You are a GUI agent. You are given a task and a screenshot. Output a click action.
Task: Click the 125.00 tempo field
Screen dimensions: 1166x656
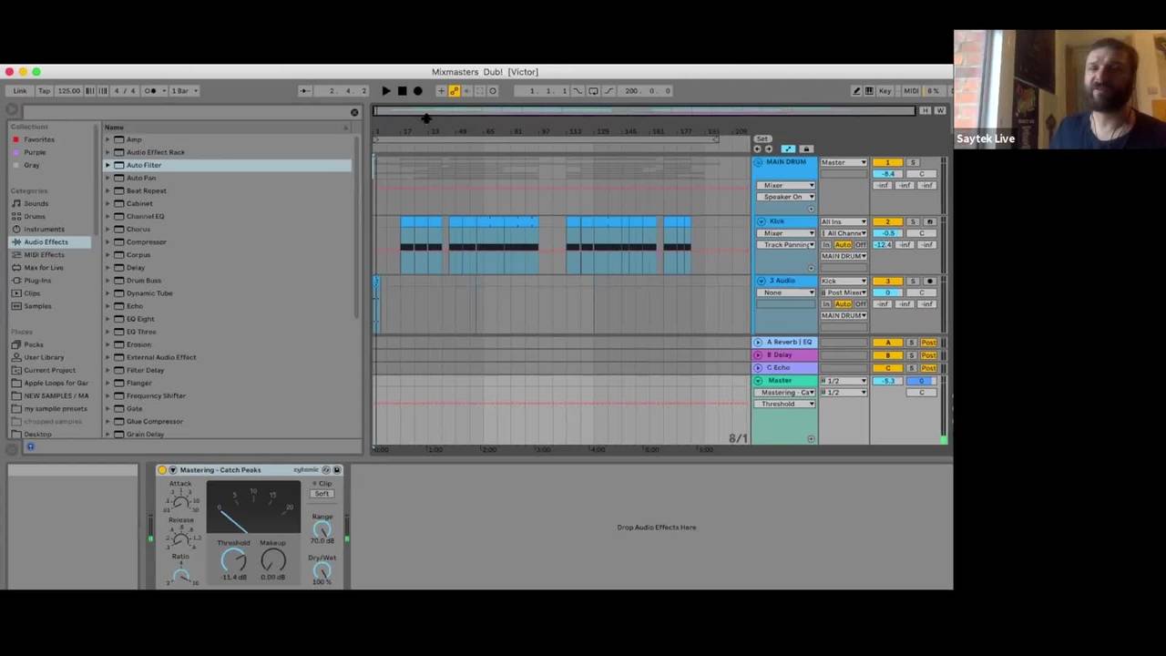tap(69, 91)
